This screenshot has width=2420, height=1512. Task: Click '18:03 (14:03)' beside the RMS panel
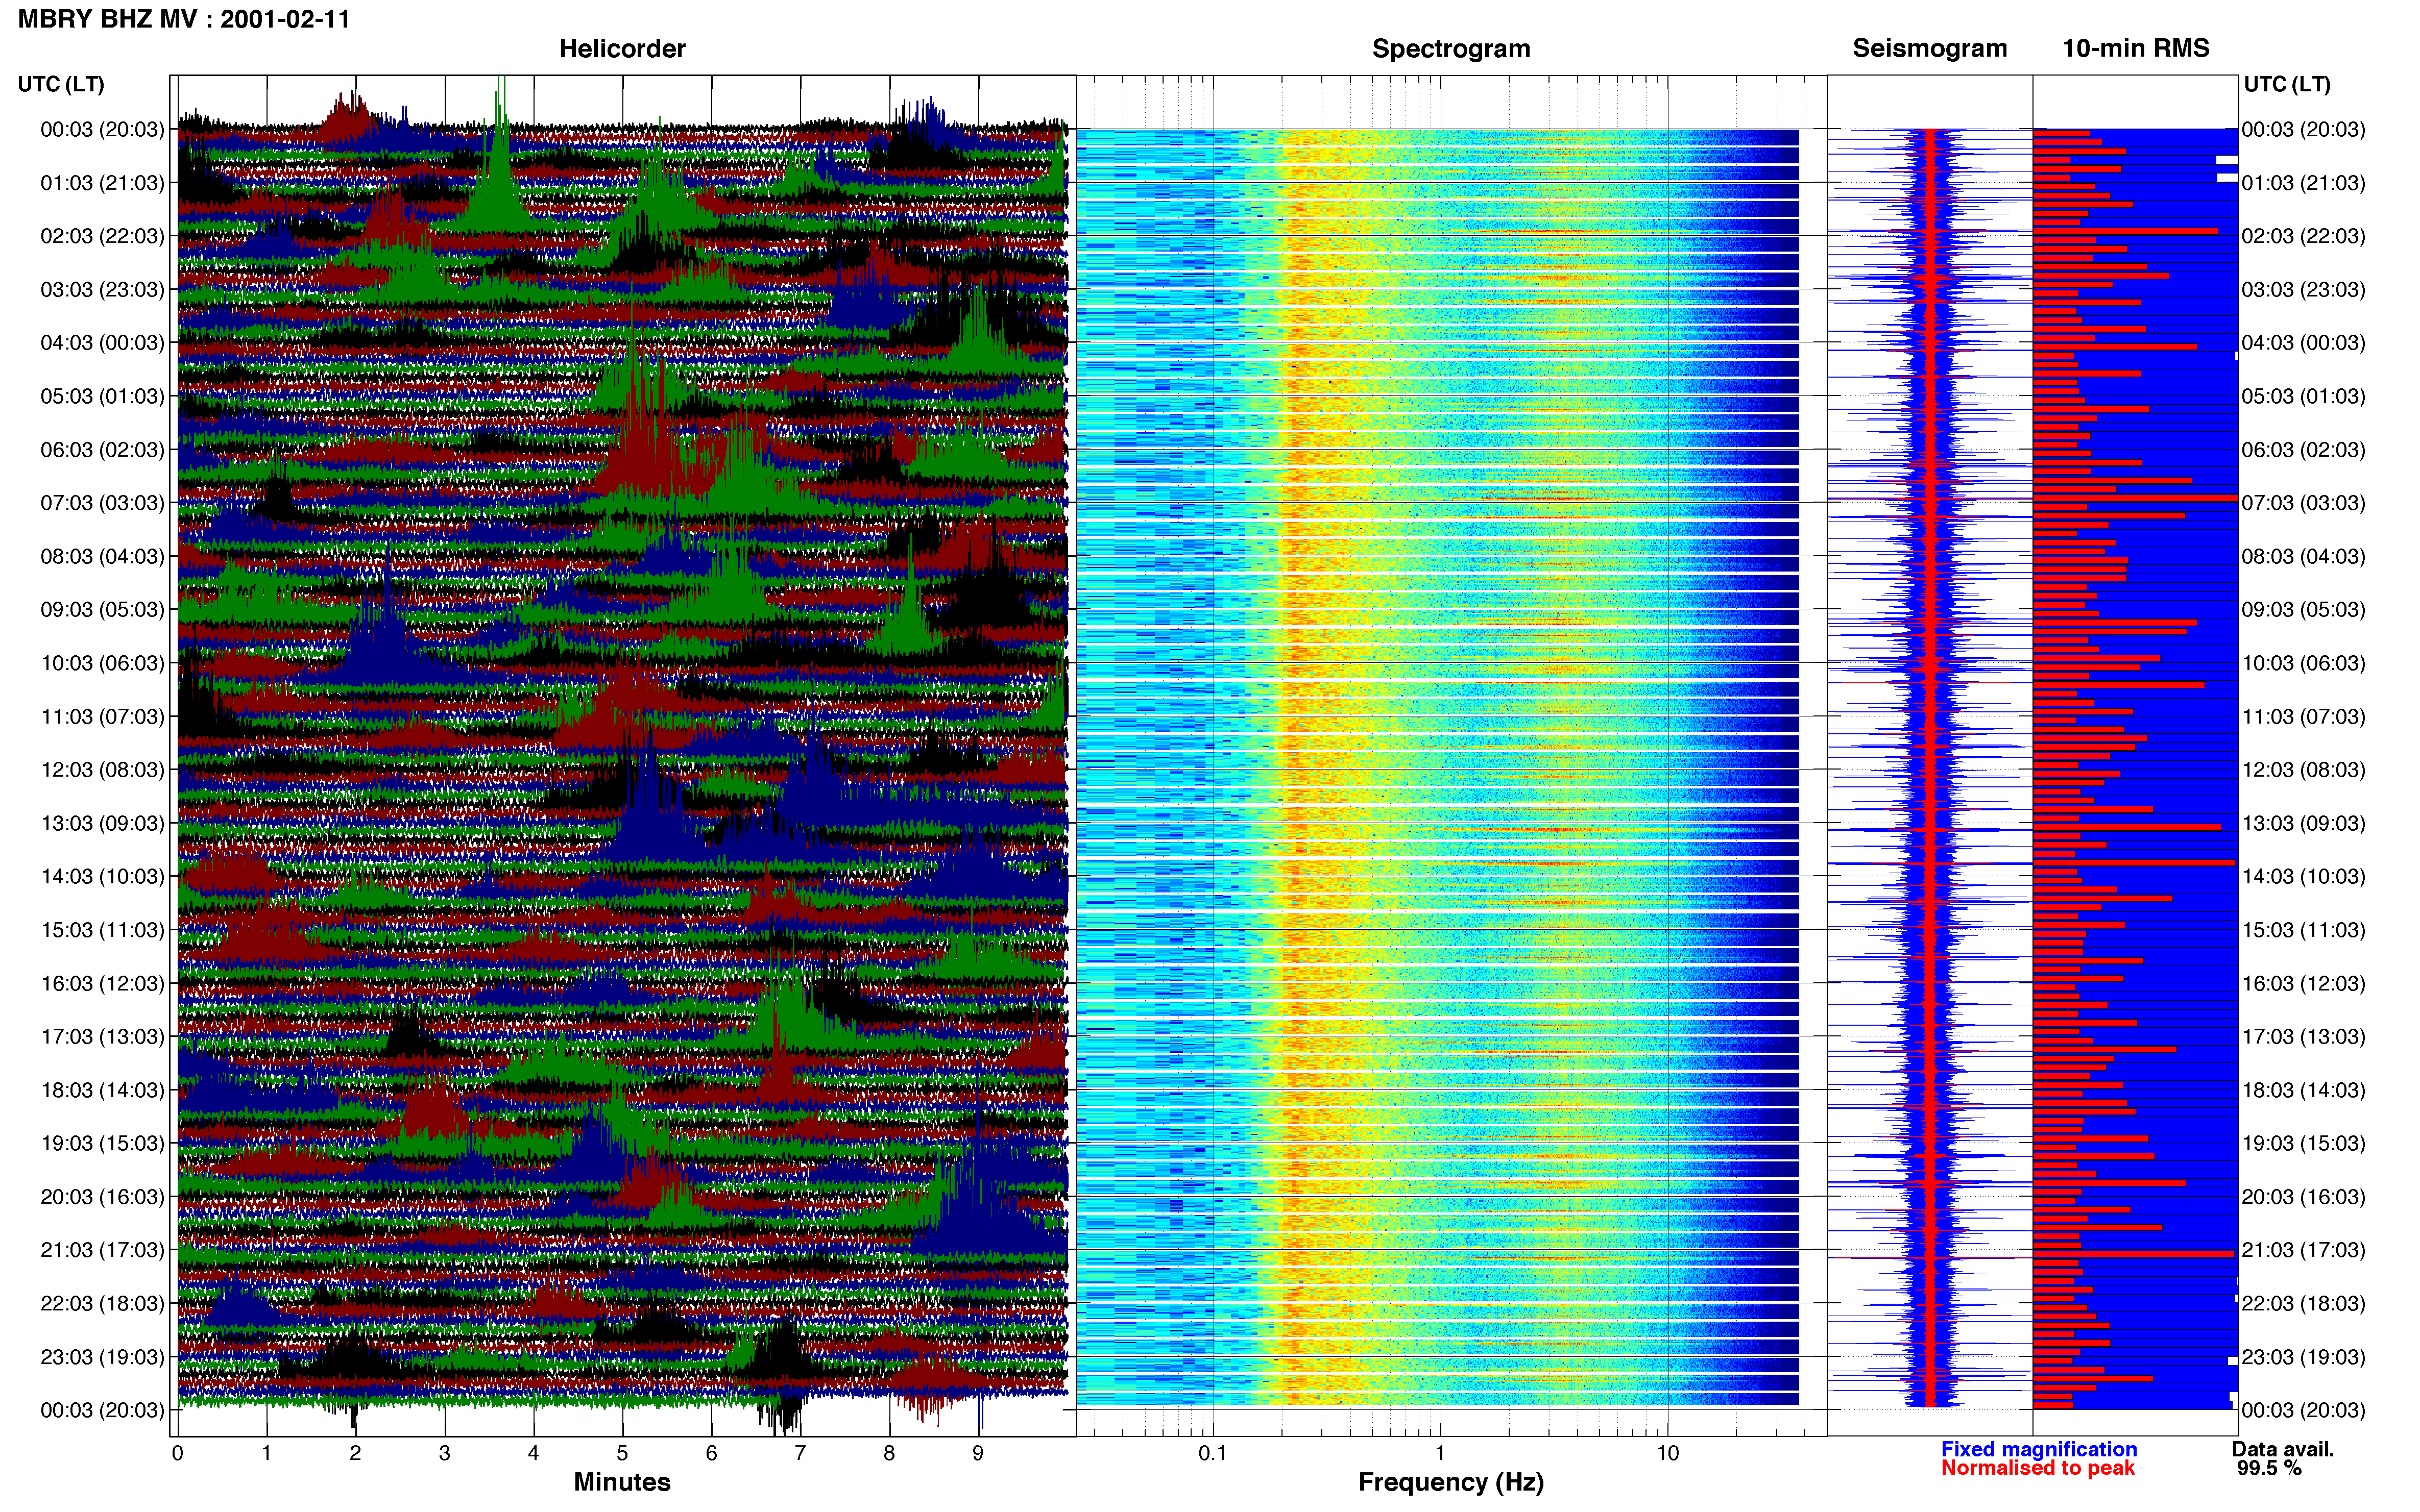(2303, 1090)
